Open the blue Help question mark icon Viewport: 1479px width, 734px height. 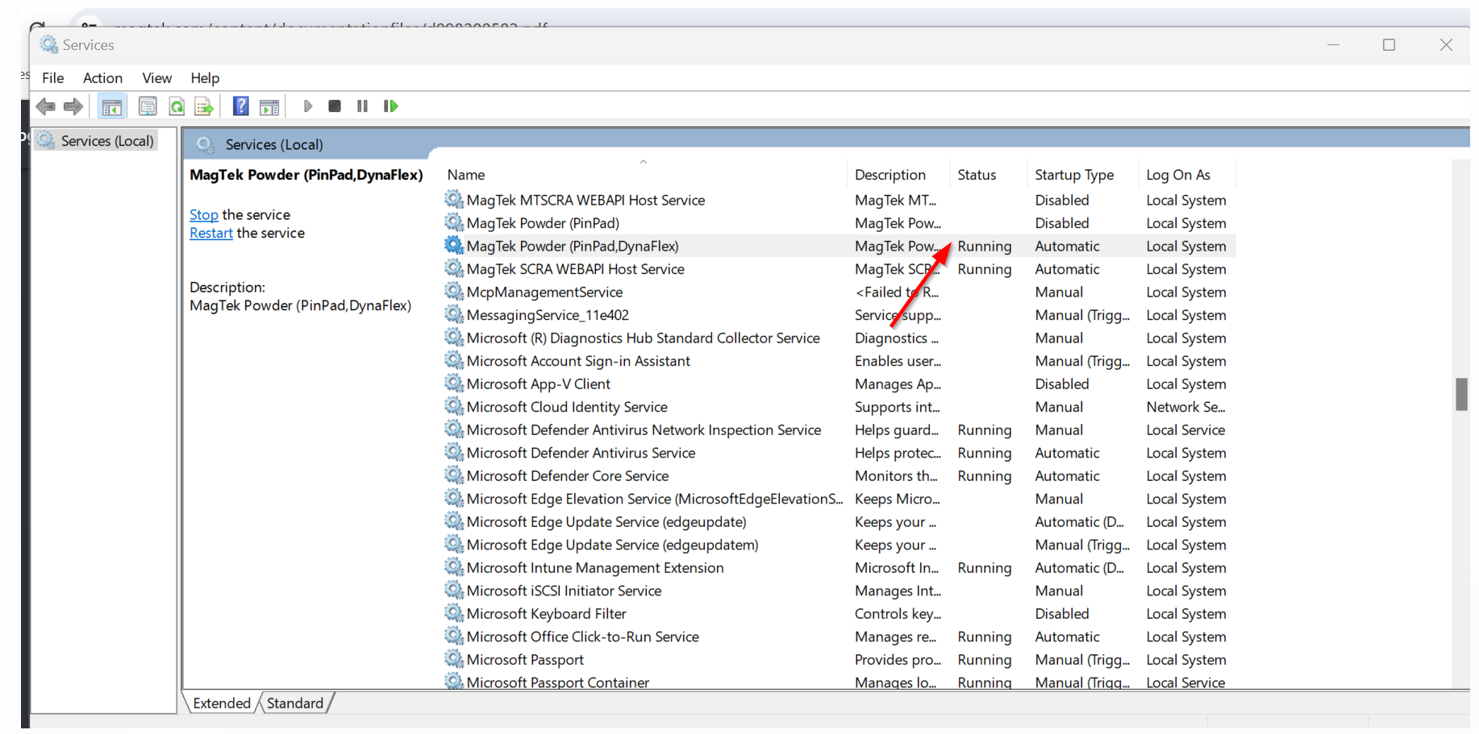(240, 106)
